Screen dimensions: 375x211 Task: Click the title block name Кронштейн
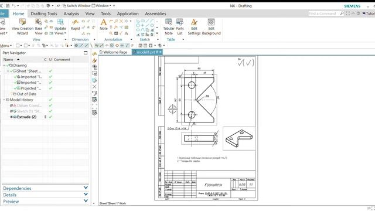click(213, 185)
